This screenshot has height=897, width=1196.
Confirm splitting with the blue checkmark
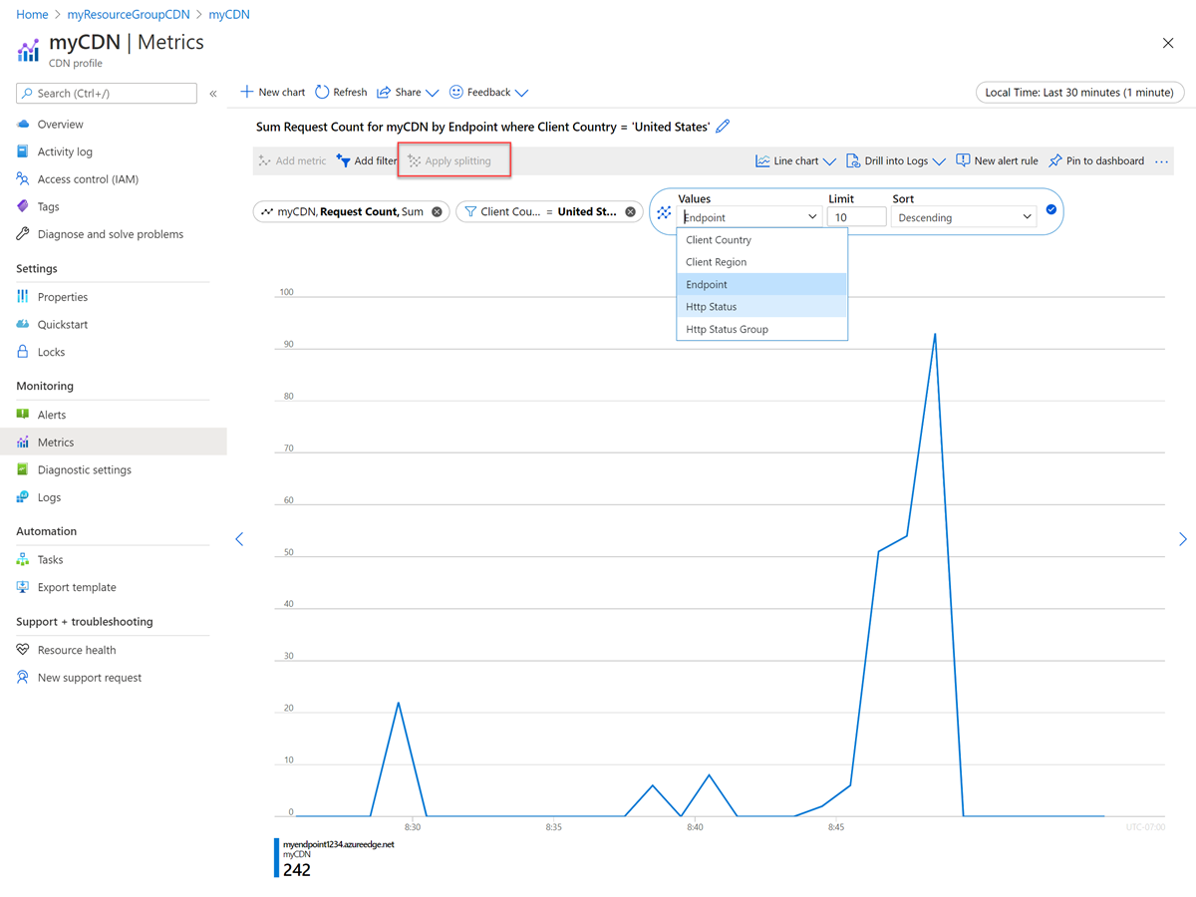tap(1050, 210)
